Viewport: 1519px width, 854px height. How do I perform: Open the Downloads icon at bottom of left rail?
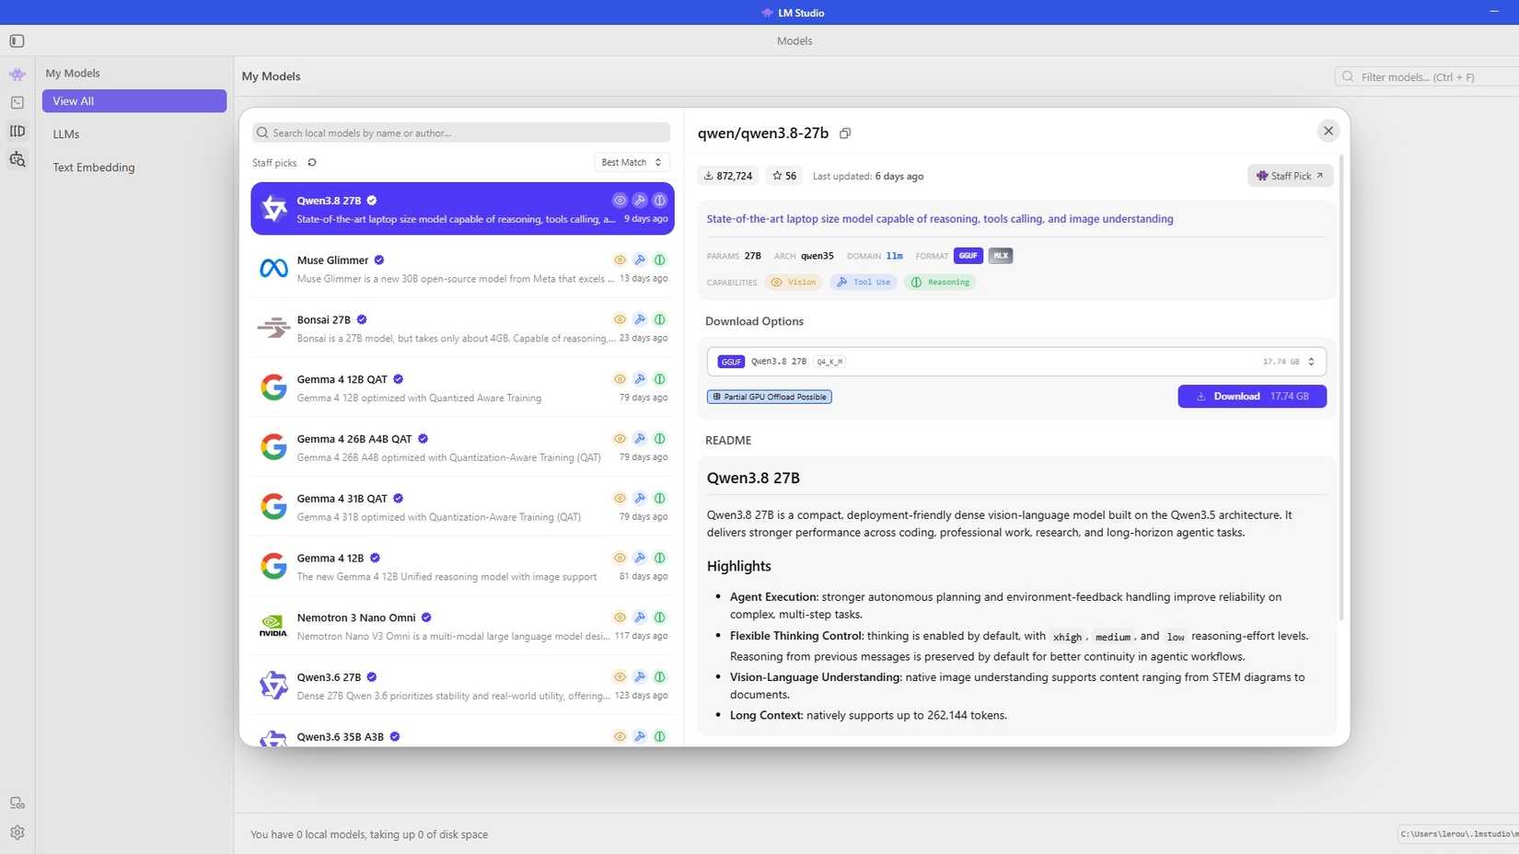pos(17,803)
